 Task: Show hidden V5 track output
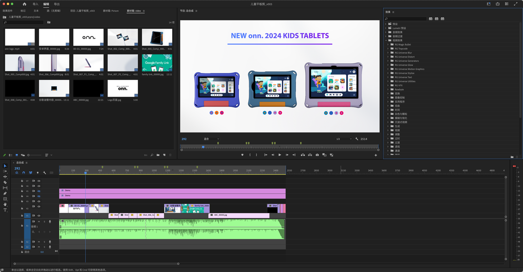39,191
